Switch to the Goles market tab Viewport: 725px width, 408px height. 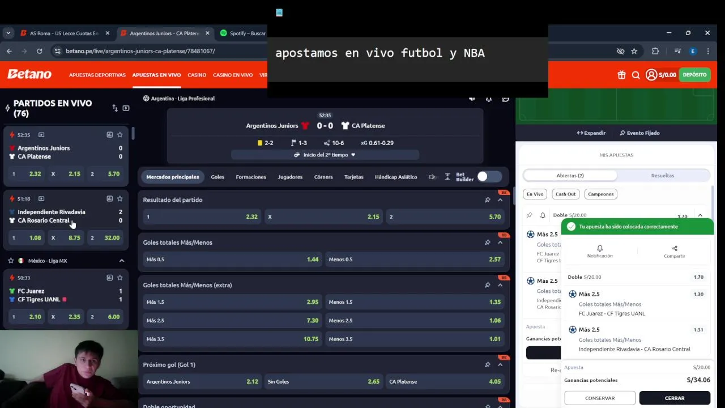[217, 177]
